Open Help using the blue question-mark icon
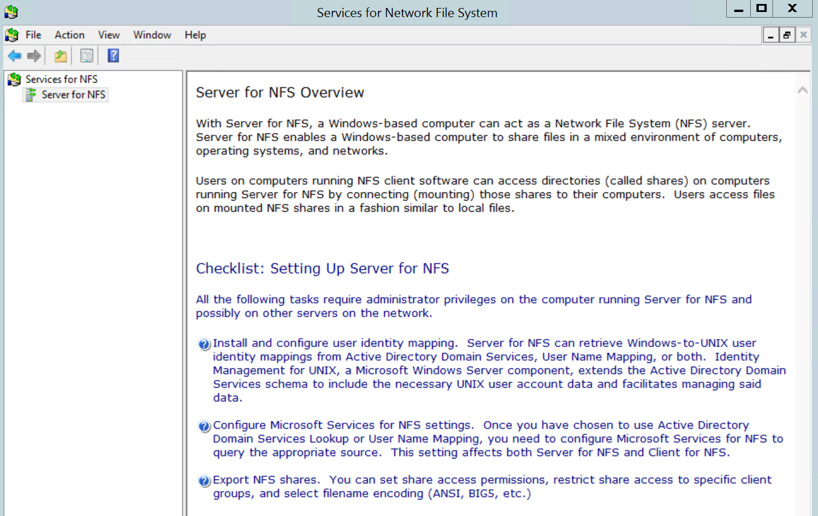This screenshot has width=818, height=516. tap(113, 56)
